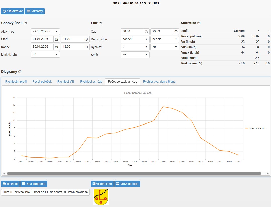Open the clock picker for Start time 21:00
This screenshot has width=271, height=207.
pos(86,39)
